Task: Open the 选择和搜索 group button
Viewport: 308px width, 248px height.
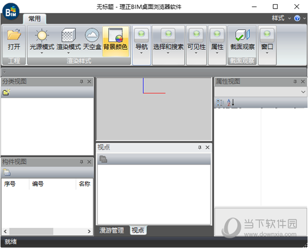Action: [x=168, y=45]
